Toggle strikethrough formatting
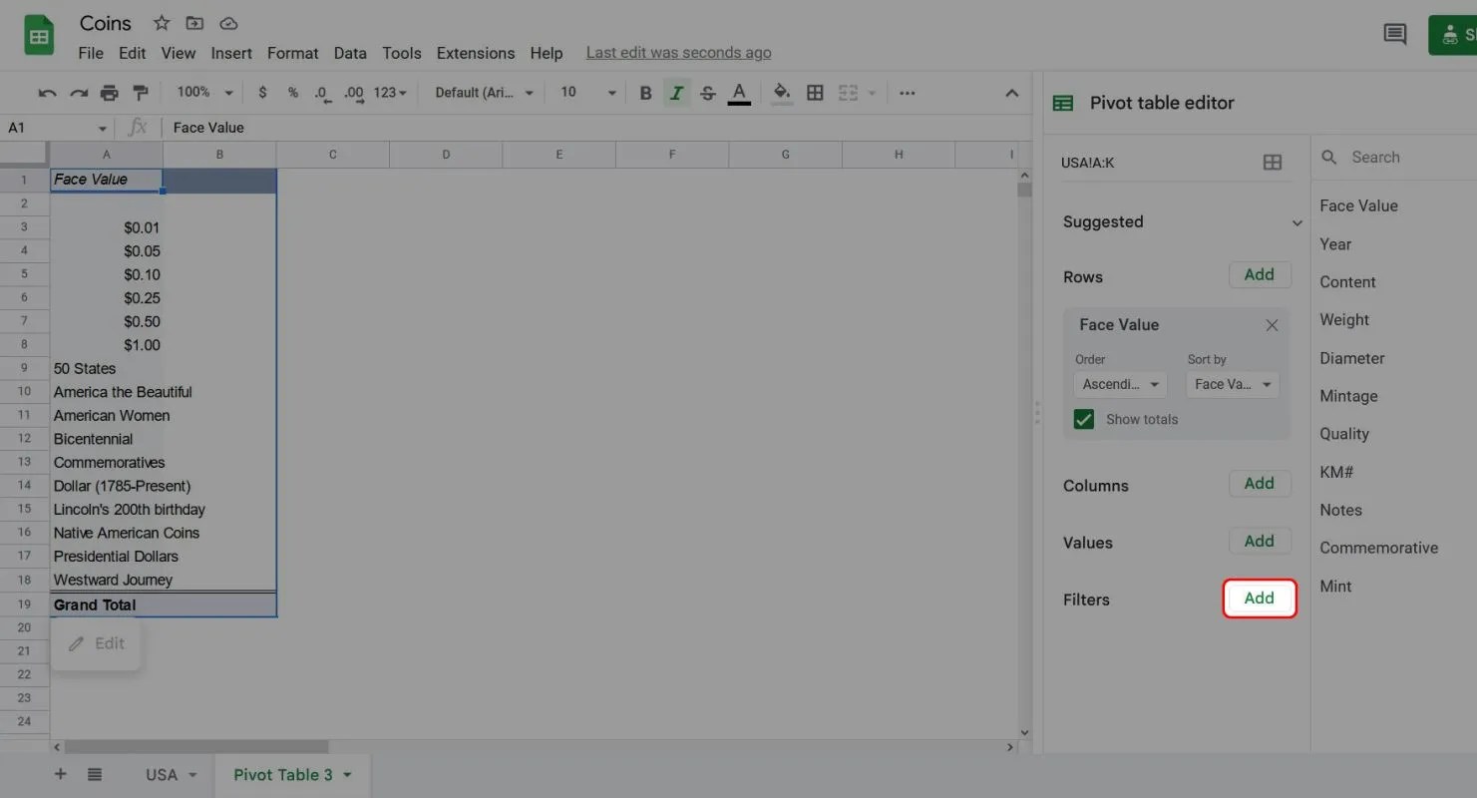The height and width of the screenshot is (798, 1477). point(707,92)
